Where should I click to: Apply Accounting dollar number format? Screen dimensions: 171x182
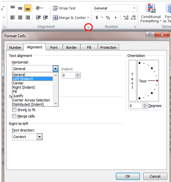[97, 18]
